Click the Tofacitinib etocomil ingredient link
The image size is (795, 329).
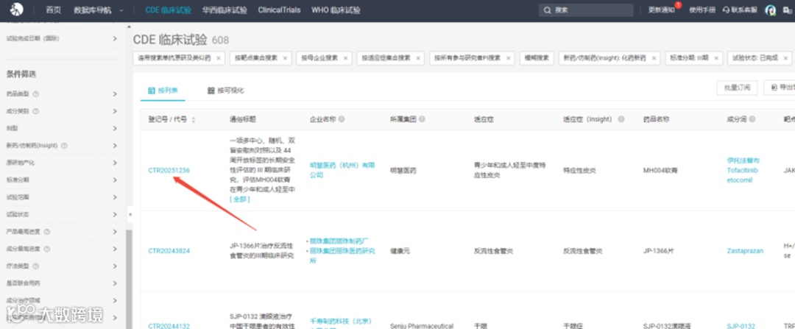[x=743, y=175]
